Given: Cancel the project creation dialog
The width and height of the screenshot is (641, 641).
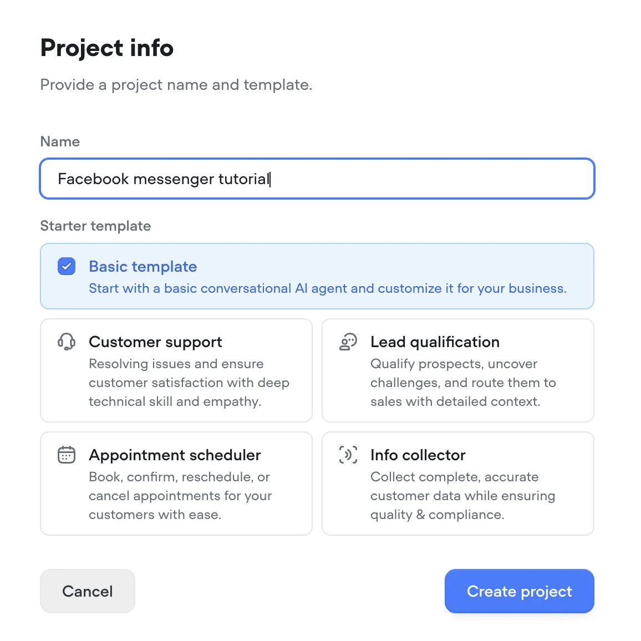Looking at the screenshot, I should pyautogui.click(x=88, y=591).
